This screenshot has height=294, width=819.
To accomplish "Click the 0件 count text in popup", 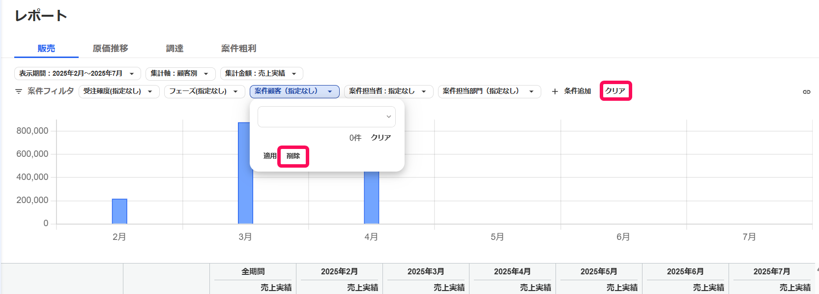I will click(x=355, y=138).
